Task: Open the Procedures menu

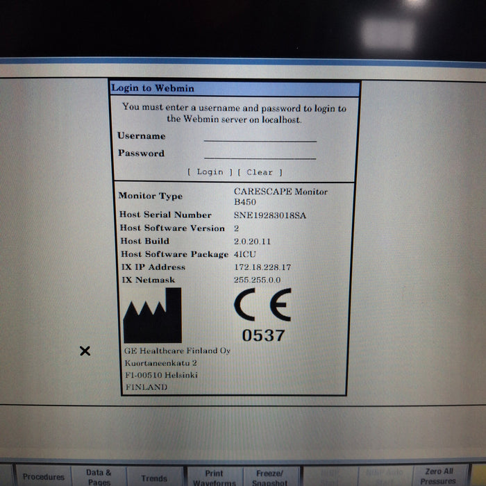Action: (x=43, y=476)
